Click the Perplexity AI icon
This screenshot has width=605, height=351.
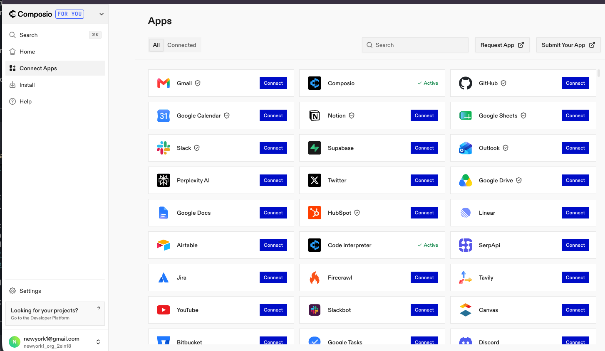[164, 180]
